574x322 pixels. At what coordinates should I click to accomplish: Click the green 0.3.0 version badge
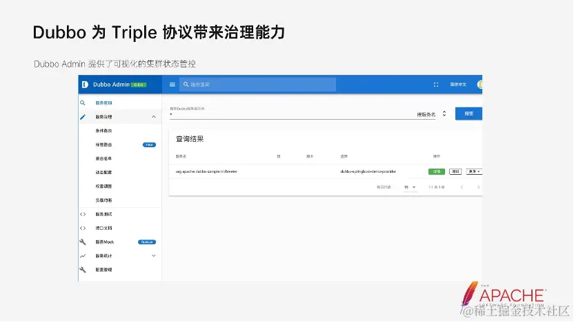(x=139, y=85)
